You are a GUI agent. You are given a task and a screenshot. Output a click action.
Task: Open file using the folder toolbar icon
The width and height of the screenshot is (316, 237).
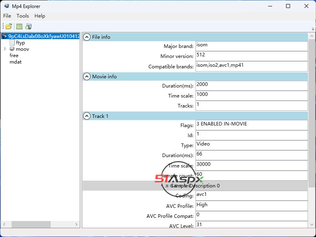click(x=9, y=26)
